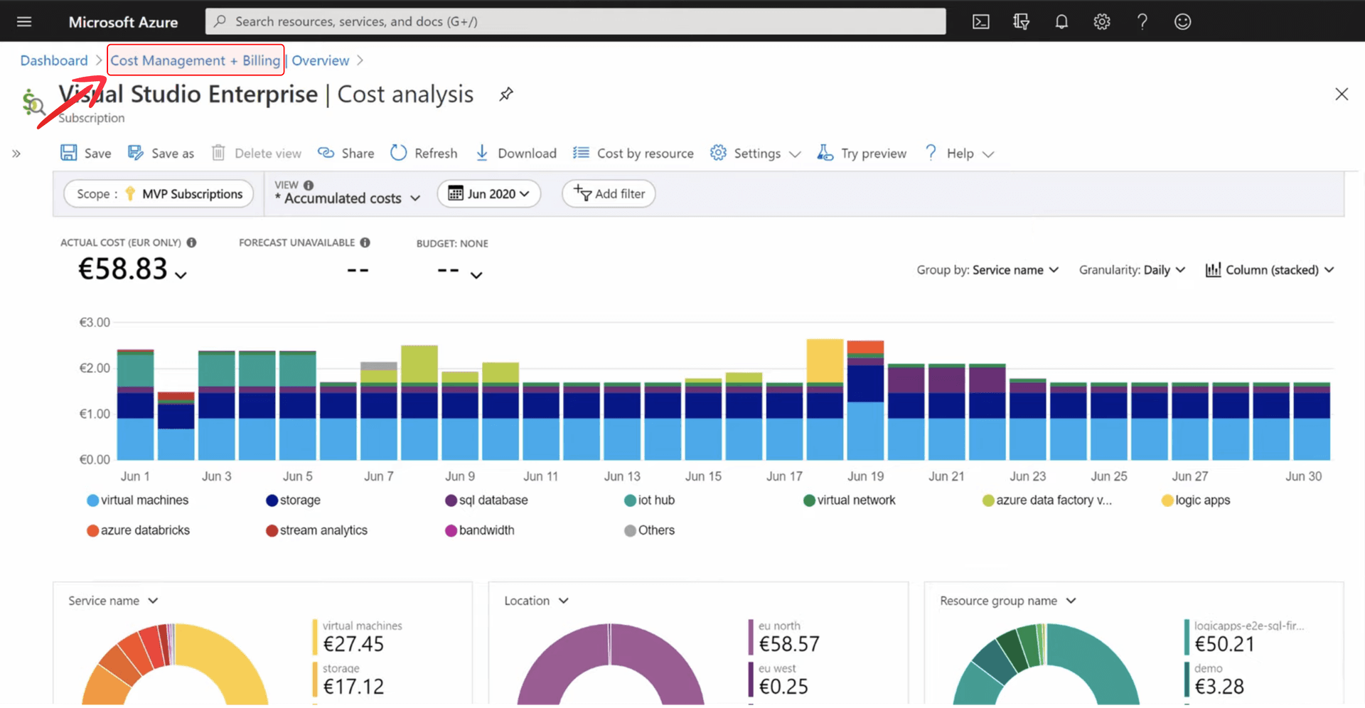The height and width of the screenshot is (708, 1365).
Task: Toggle azure databricks legend series
Action: [138, 530]
